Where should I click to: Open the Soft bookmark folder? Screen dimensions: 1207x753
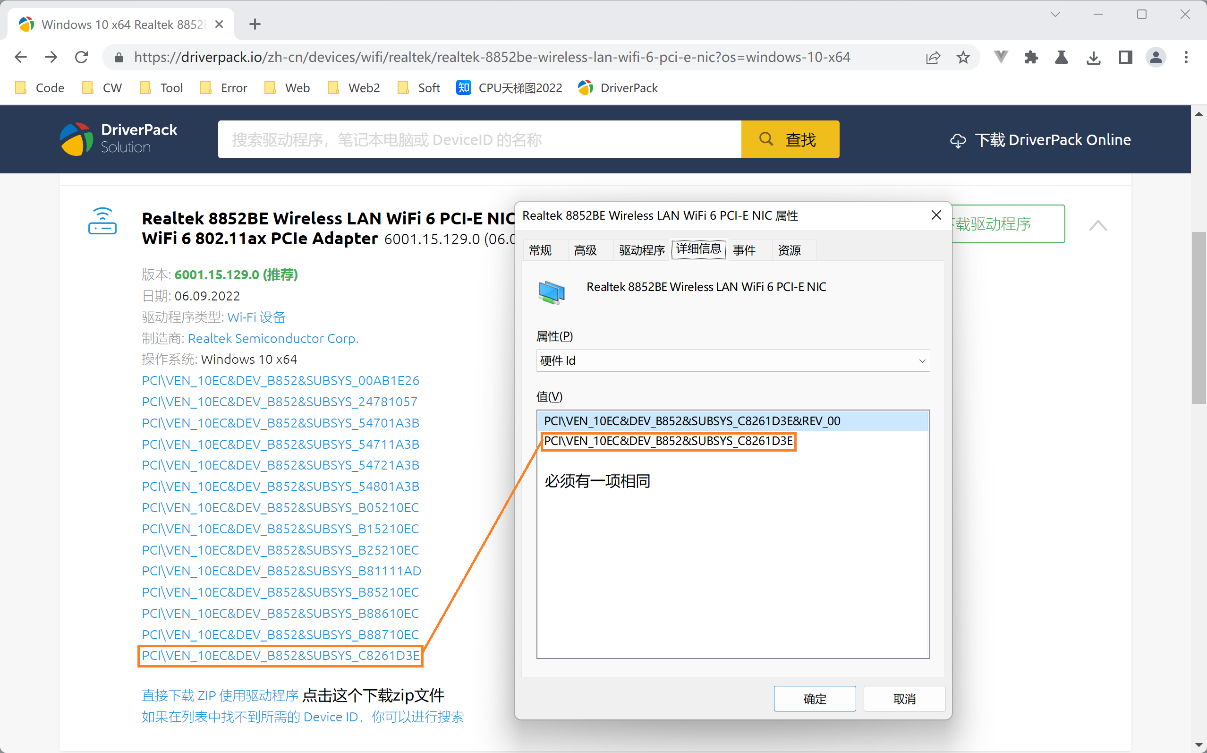418,88
